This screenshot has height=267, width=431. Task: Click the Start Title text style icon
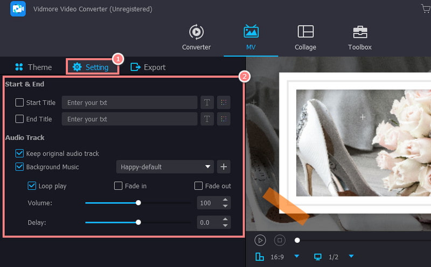[207, 102]
